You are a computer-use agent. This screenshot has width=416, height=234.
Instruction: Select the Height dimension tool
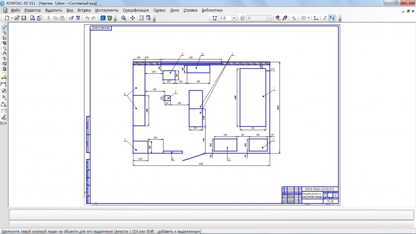[4, 117]
